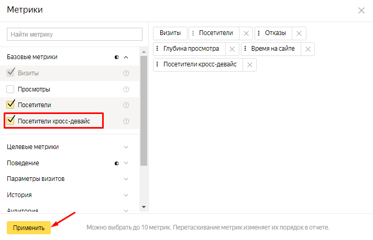Open help icon next to Просмотры
This screenshot has height=240, width=373.
coord(126,89)
